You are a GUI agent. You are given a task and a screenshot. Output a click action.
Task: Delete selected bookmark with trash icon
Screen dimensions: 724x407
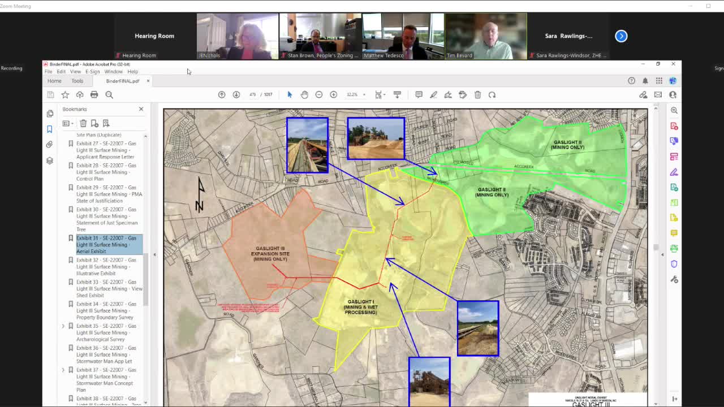point(83,123)
